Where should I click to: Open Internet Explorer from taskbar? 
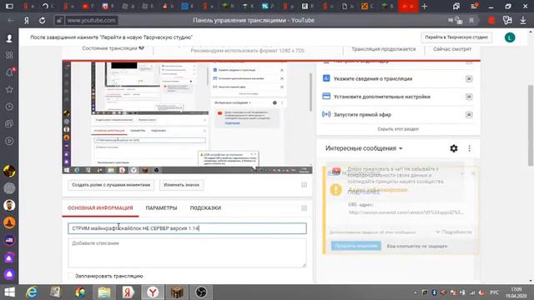[x=32, y=292]
